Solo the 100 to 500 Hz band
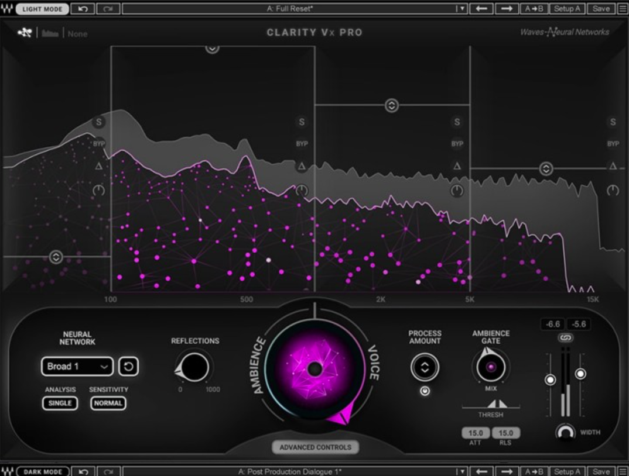 click(x=302, y=122)
